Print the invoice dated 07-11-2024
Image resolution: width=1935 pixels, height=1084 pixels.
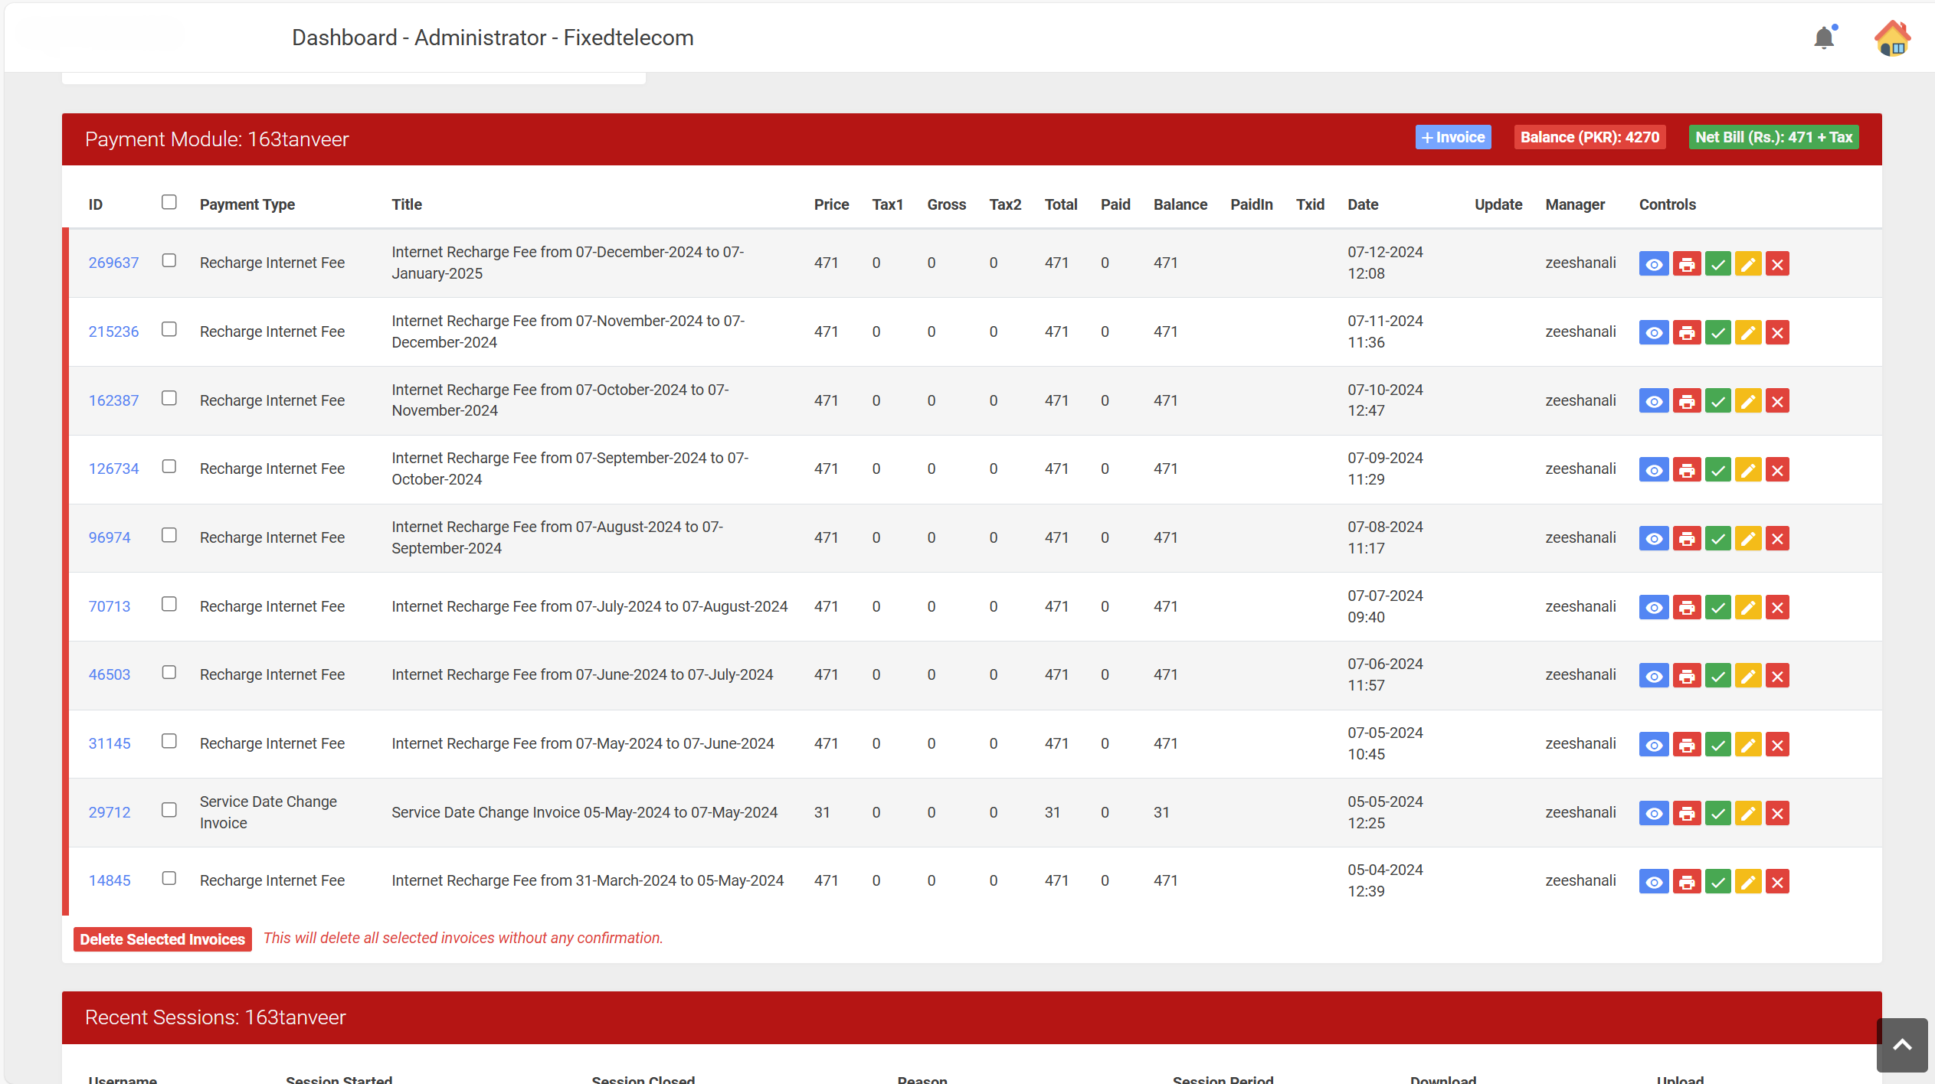(1688, 331)
